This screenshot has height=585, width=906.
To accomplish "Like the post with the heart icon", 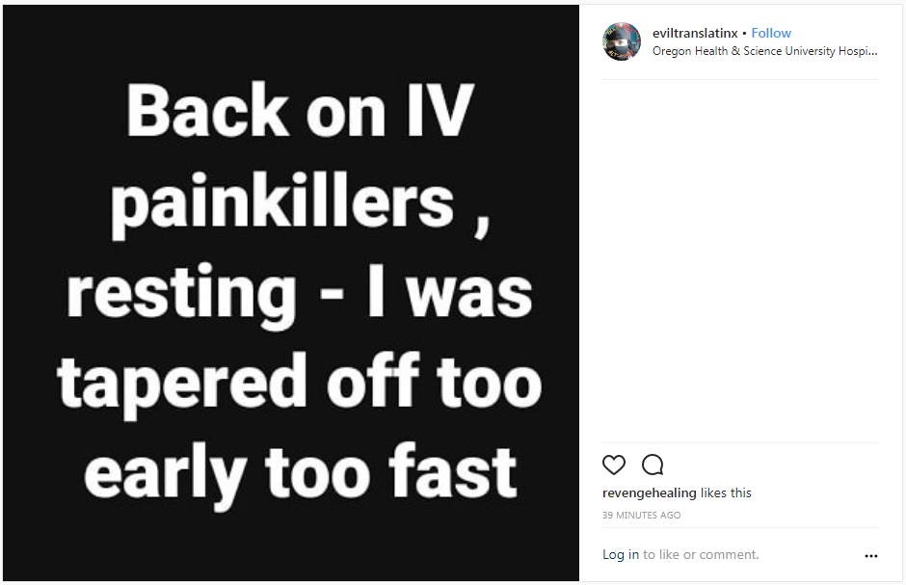I will pos(614,465).
